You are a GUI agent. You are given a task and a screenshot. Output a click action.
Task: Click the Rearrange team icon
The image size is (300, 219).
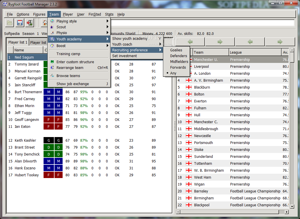(52, 68)
